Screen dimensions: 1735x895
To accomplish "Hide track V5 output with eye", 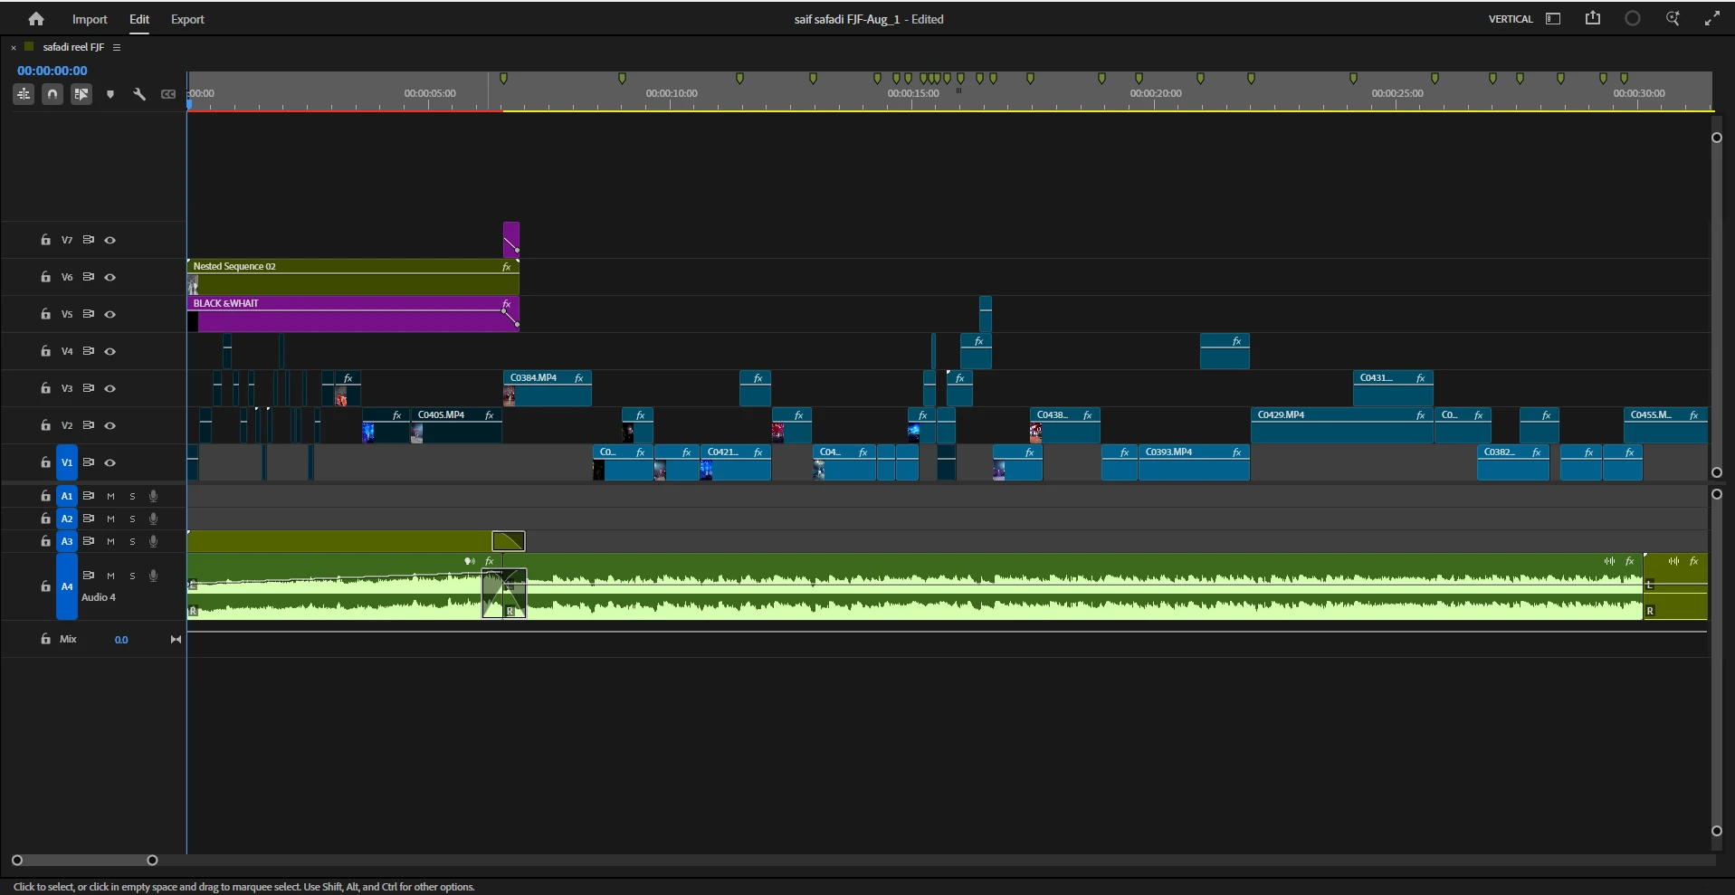I will tap(110, 315).
